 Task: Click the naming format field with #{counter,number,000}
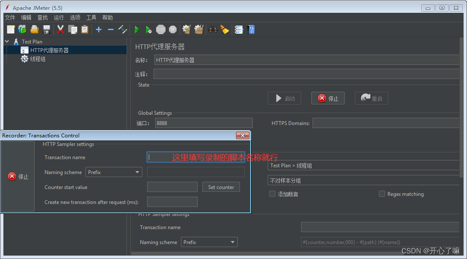click(x=380, y=242)
